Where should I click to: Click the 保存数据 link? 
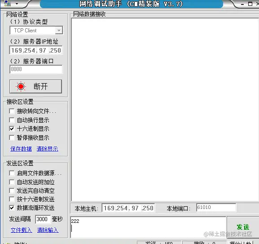pyautogui.click(x=21, y=149)
